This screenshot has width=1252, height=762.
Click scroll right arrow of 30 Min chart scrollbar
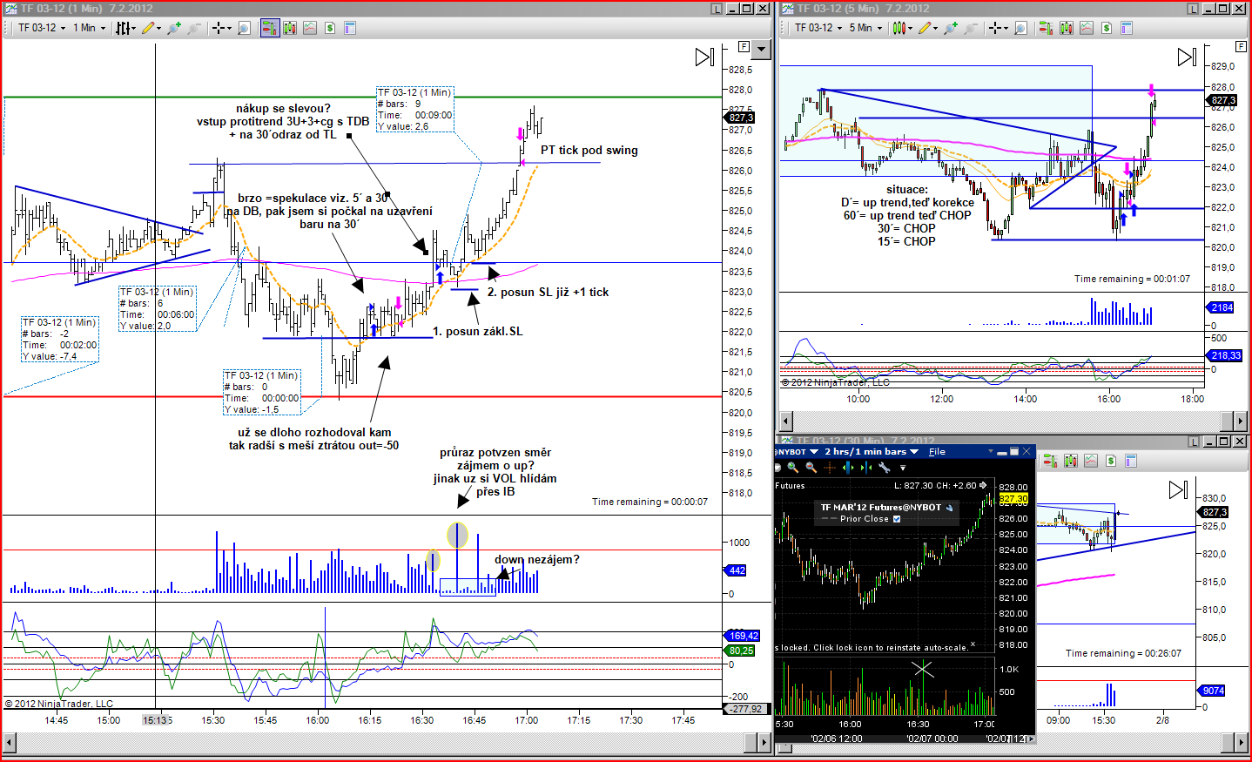pyautogui.click(x=1241, y=743)
